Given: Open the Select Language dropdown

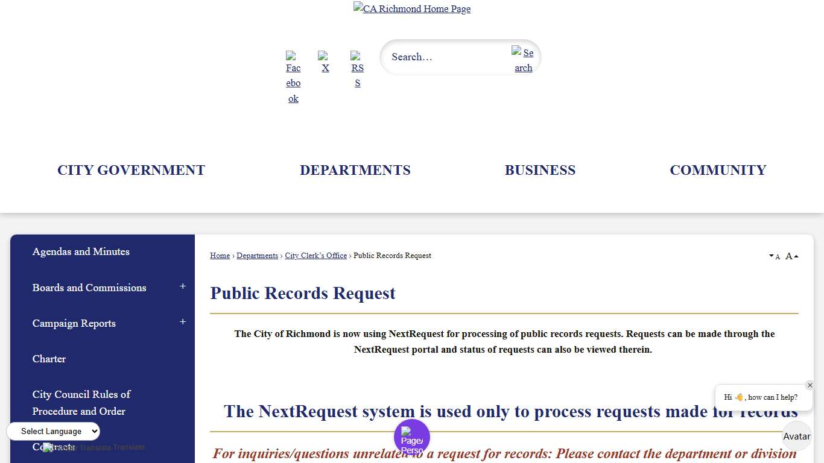Looking at the screenshot, I should [53, 431].
